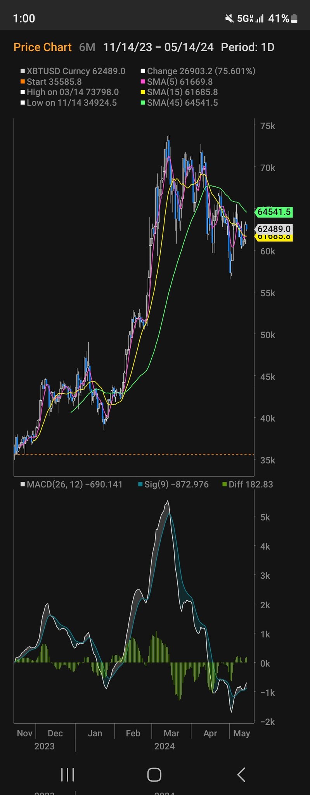This screenshot has width=310, height=795.
Task: Tap the Android back navigation arrow
Action: 241,774
